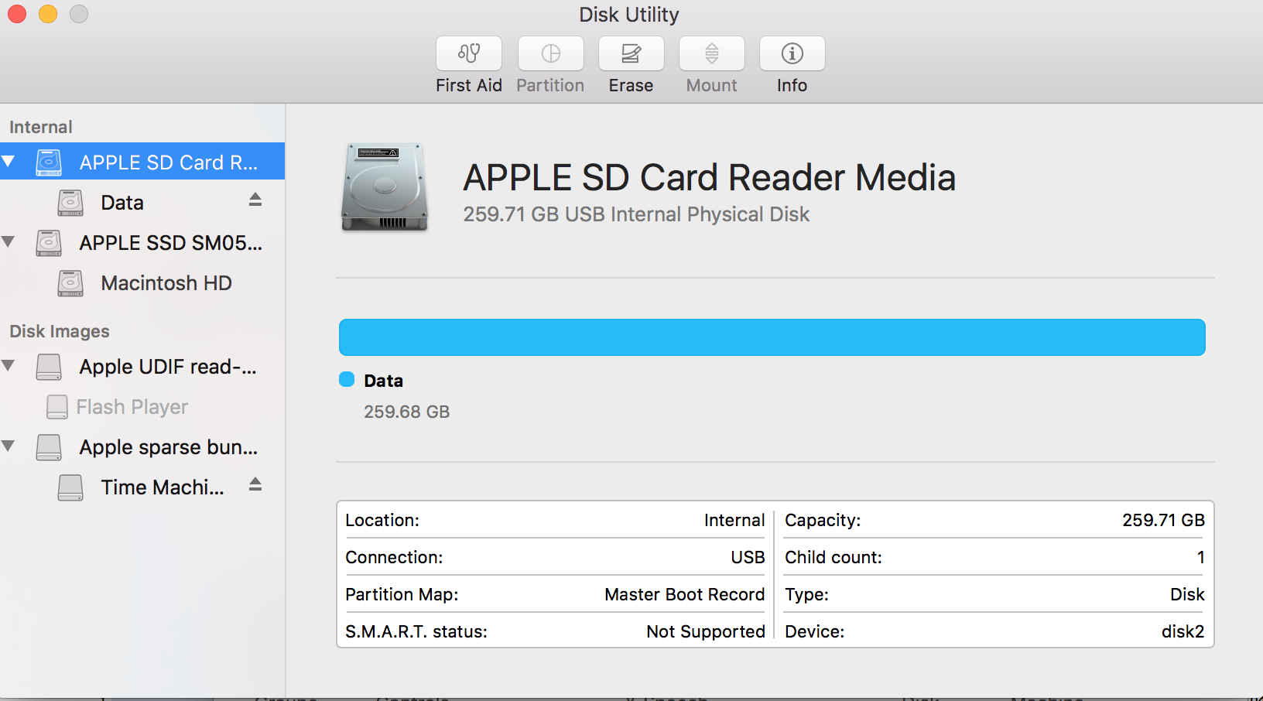Eject the Data volume
The width and height of the screenshot is (1263, 701).
(255, 200)
